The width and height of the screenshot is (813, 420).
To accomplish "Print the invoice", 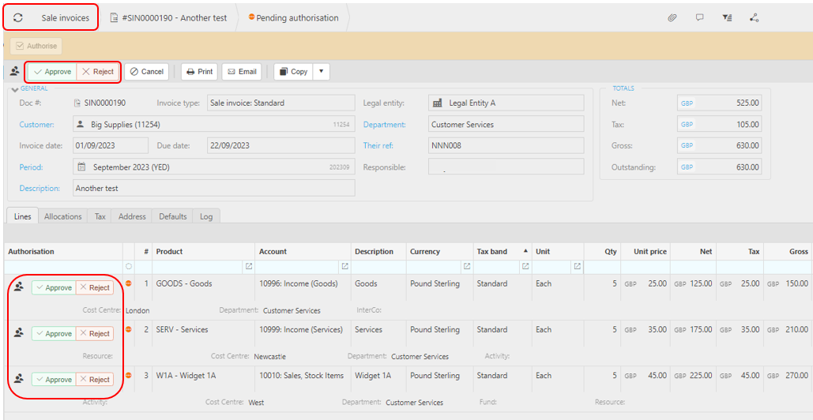I will pyautogui.click(x=200, y=72).
